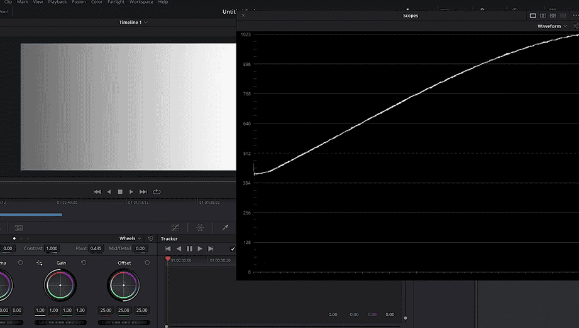
Task: Click the Mid/Detail value field
Action: click(x=140, y=248)
